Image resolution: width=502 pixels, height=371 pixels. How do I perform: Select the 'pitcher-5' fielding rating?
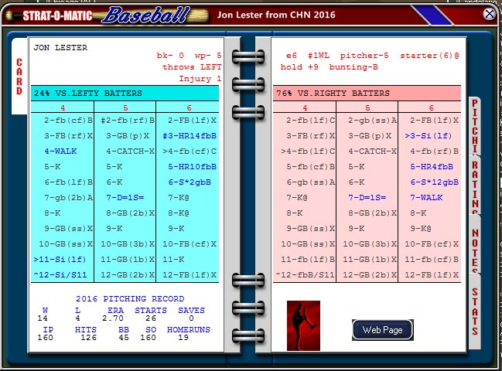(x=364, y=56)
